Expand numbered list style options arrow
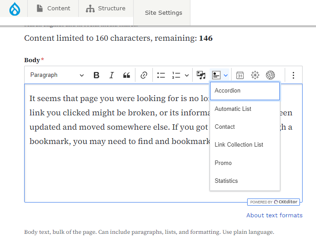316x245 pixels. click(187, 75)
